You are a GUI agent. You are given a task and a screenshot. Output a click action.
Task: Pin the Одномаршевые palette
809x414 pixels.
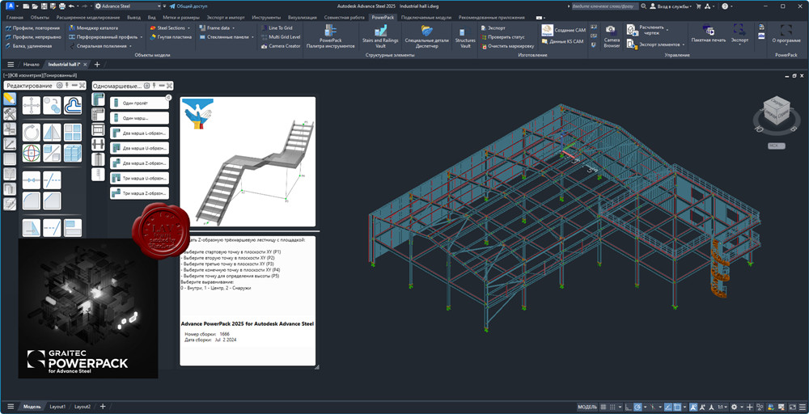(x=153, y=85)
